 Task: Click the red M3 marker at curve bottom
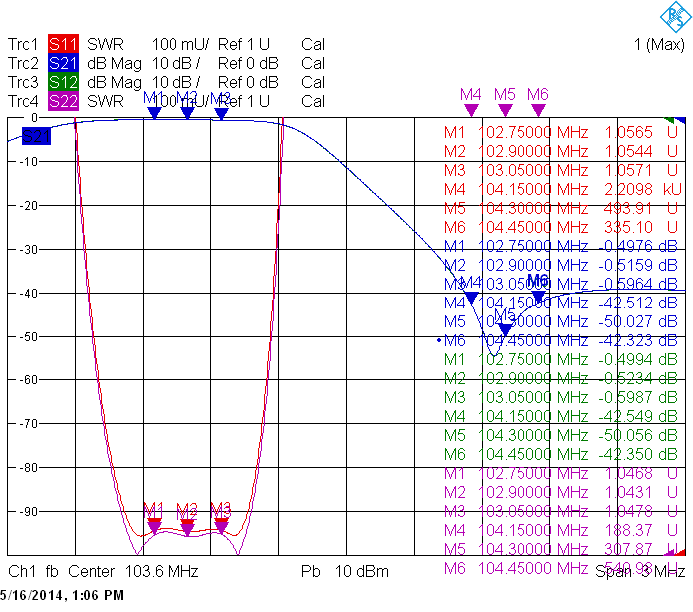[x=221, y=520]
